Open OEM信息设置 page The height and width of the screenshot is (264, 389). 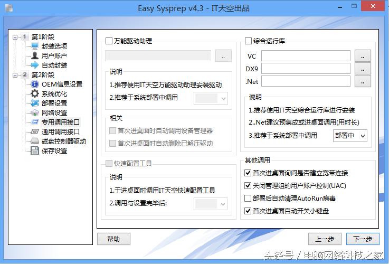[x=62, y=84]
